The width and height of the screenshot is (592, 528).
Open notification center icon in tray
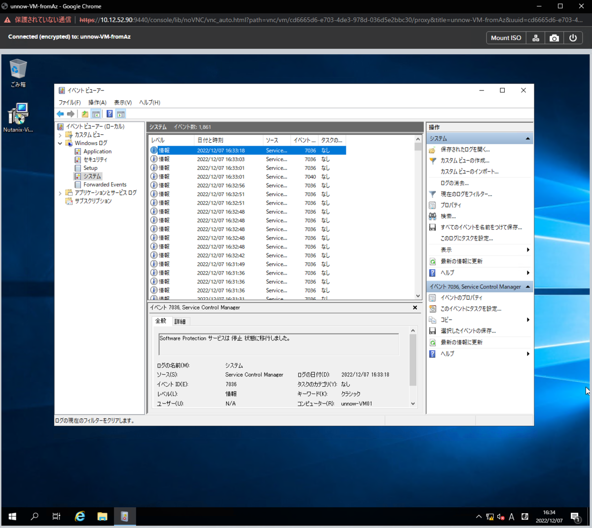(575, 517)
